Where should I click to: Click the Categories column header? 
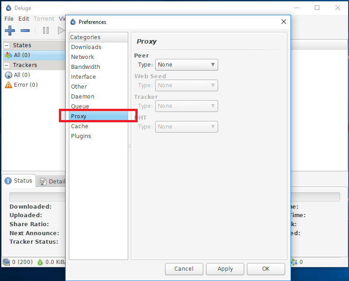98,37
